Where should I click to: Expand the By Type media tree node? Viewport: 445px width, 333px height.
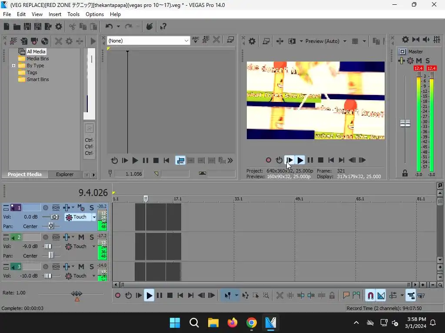(13, 66)
